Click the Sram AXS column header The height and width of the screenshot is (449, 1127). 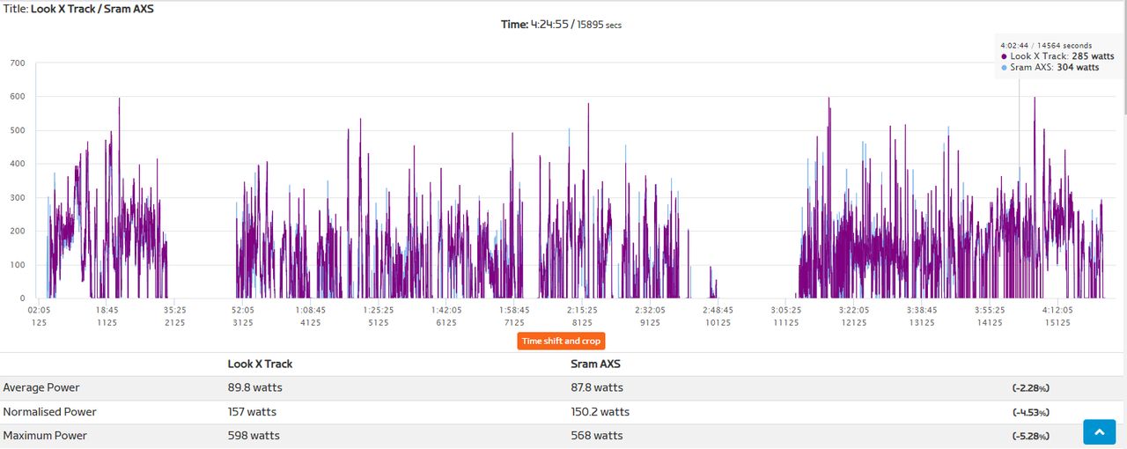click(597, 364)
